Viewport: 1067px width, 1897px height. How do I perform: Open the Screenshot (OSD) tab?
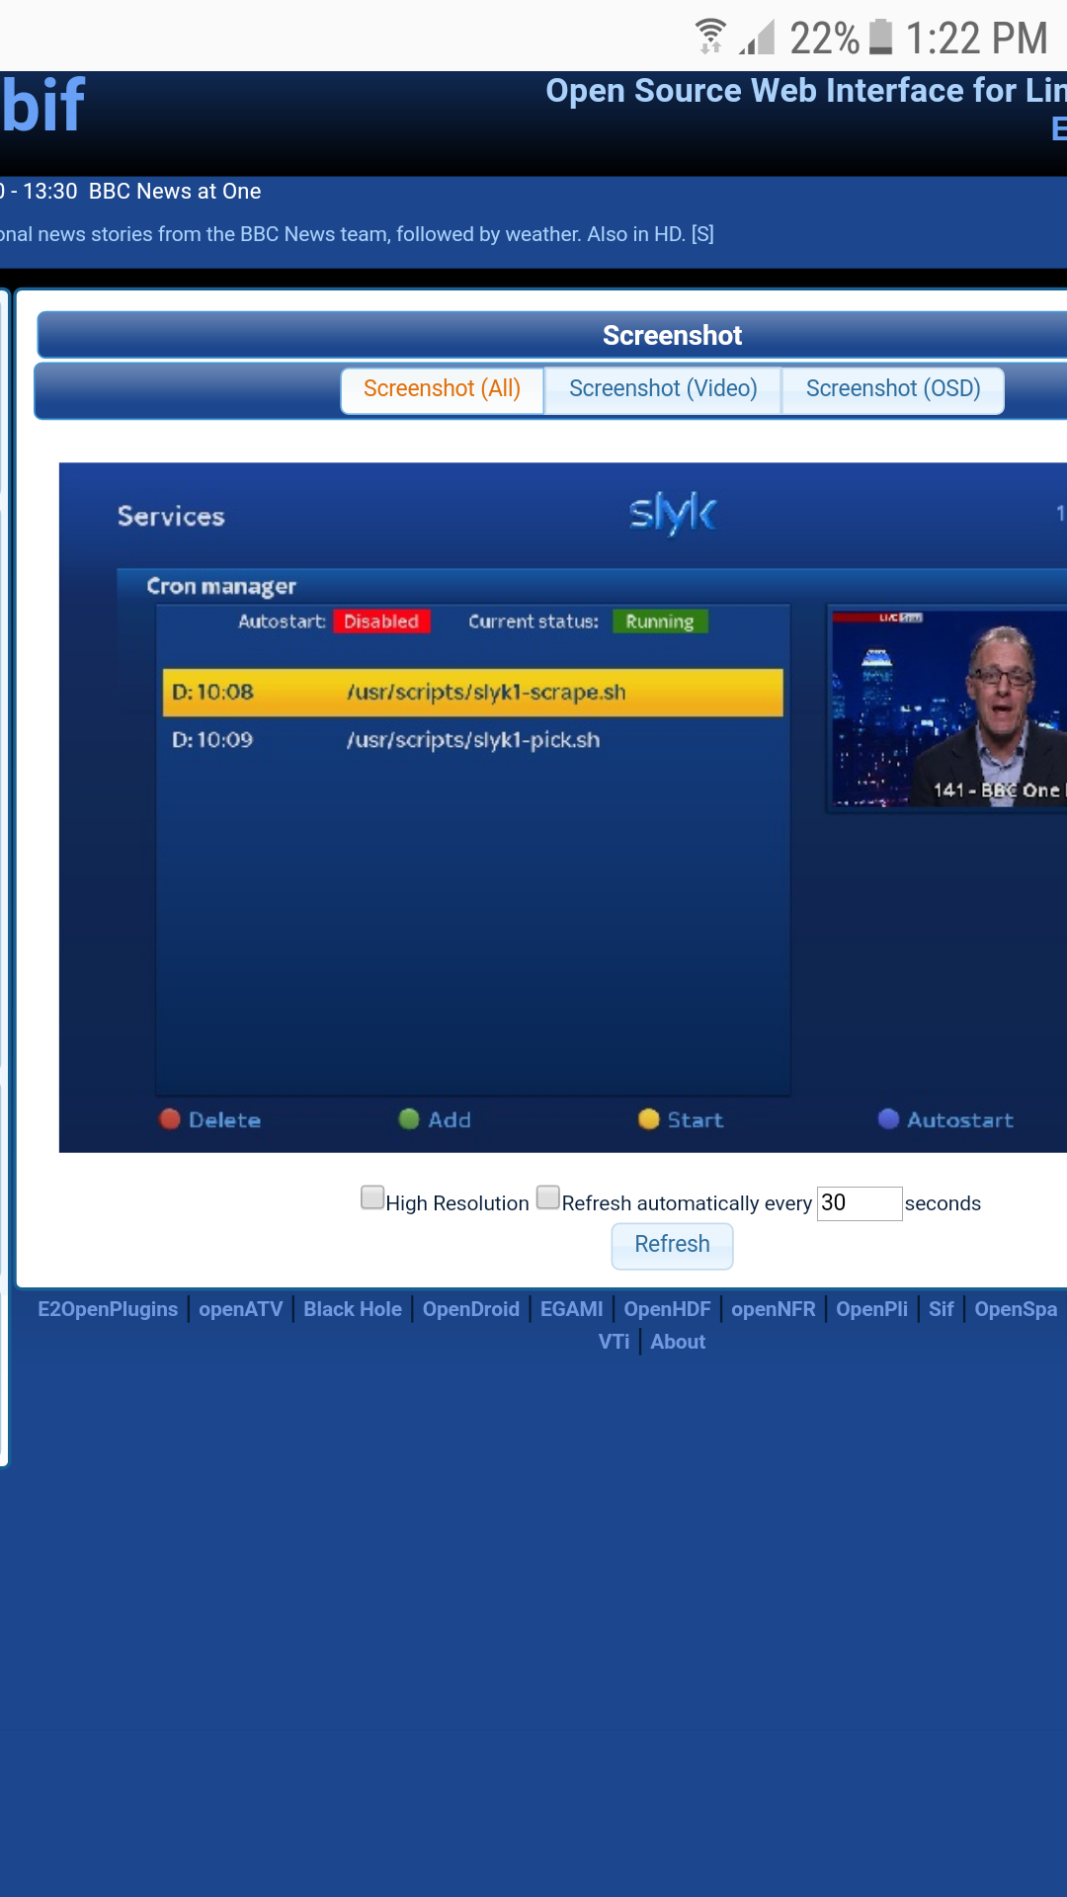(893, 389)
